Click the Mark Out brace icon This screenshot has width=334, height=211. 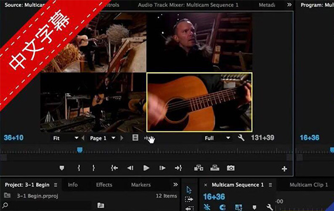[x=93, y=168]
